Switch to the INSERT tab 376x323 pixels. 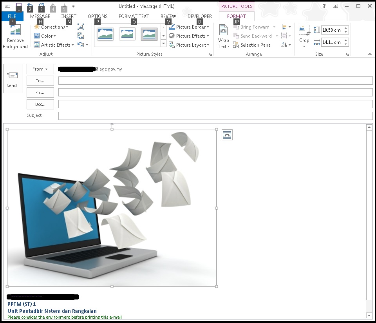[x=69, y=16]
